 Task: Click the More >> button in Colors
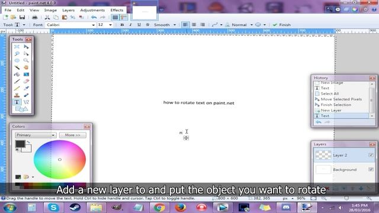click(72, 135)
